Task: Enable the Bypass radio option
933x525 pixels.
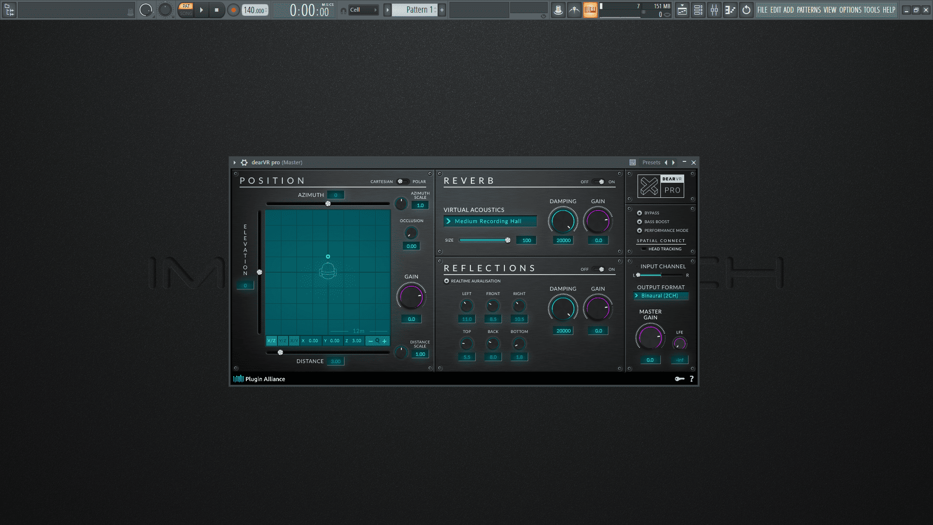Action: [639, 213]
